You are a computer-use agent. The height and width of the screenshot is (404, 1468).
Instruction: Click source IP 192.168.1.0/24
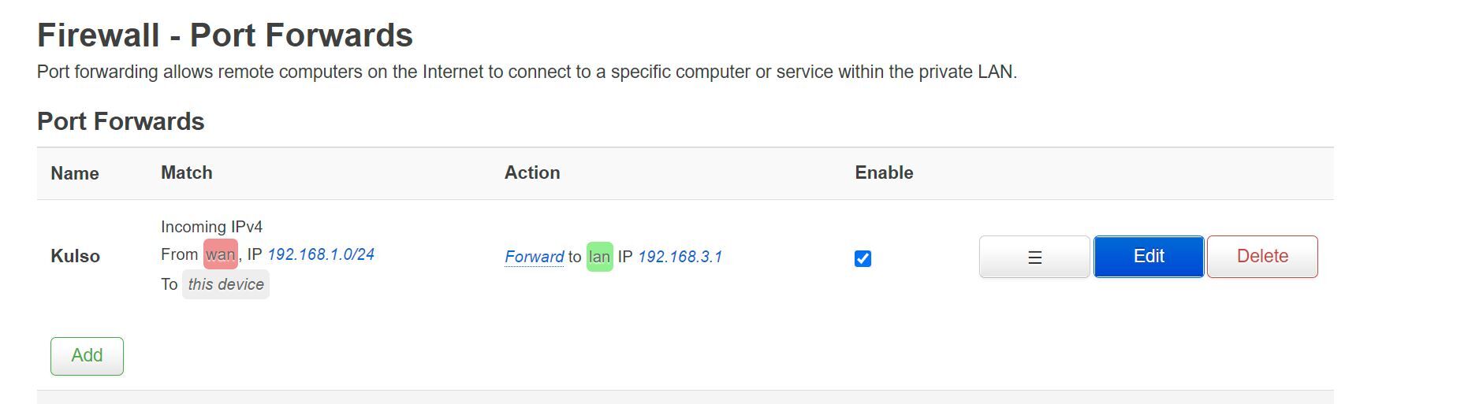[x=321, y=254]
